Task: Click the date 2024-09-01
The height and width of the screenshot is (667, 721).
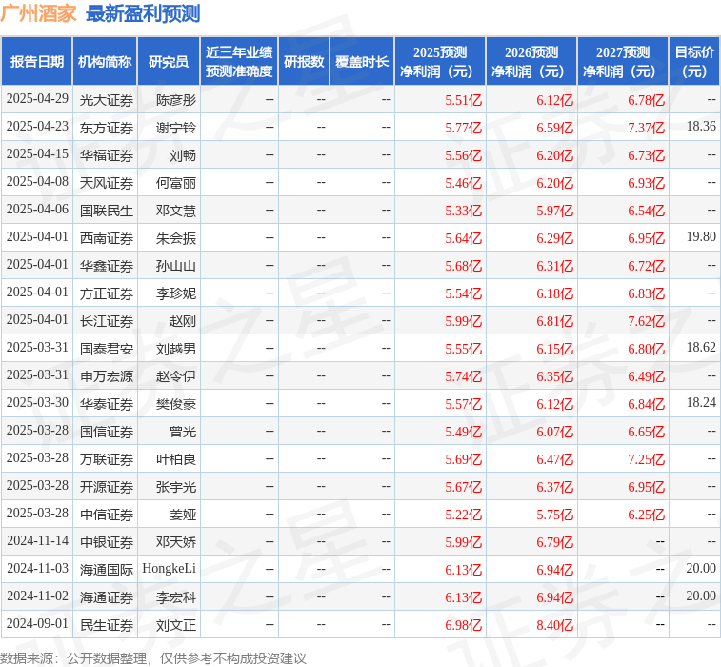Action: (x=37, y=623)
